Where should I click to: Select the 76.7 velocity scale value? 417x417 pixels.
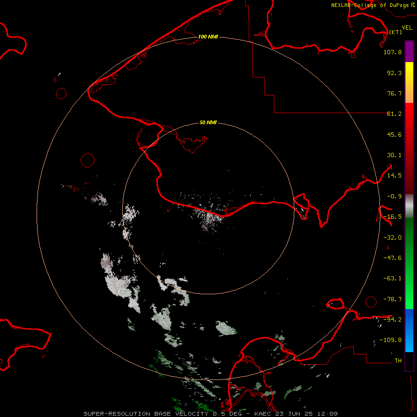[x=394, y=93]
